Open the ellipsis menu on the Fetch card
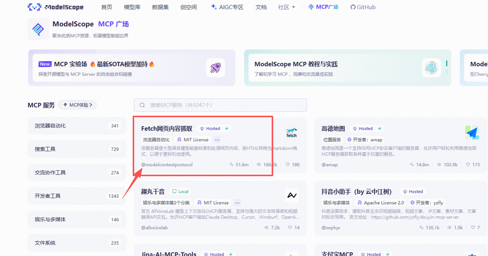The image size is (488, 256). pyautogui.click(x=217, y=139)
